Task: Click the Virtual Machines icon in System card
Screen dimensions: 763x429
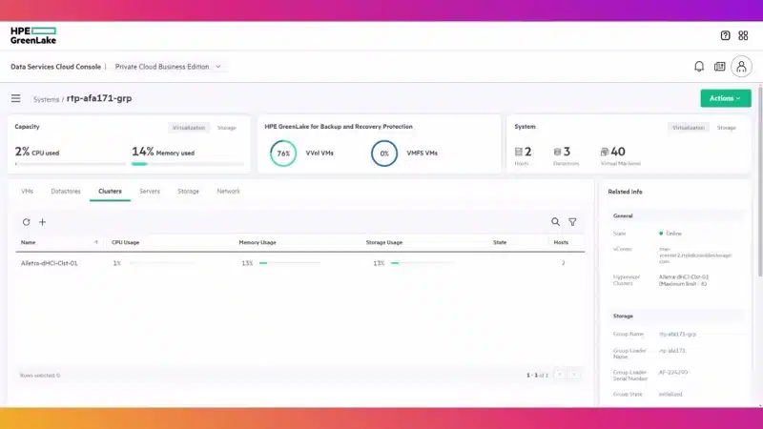Action: pos(605,152)
